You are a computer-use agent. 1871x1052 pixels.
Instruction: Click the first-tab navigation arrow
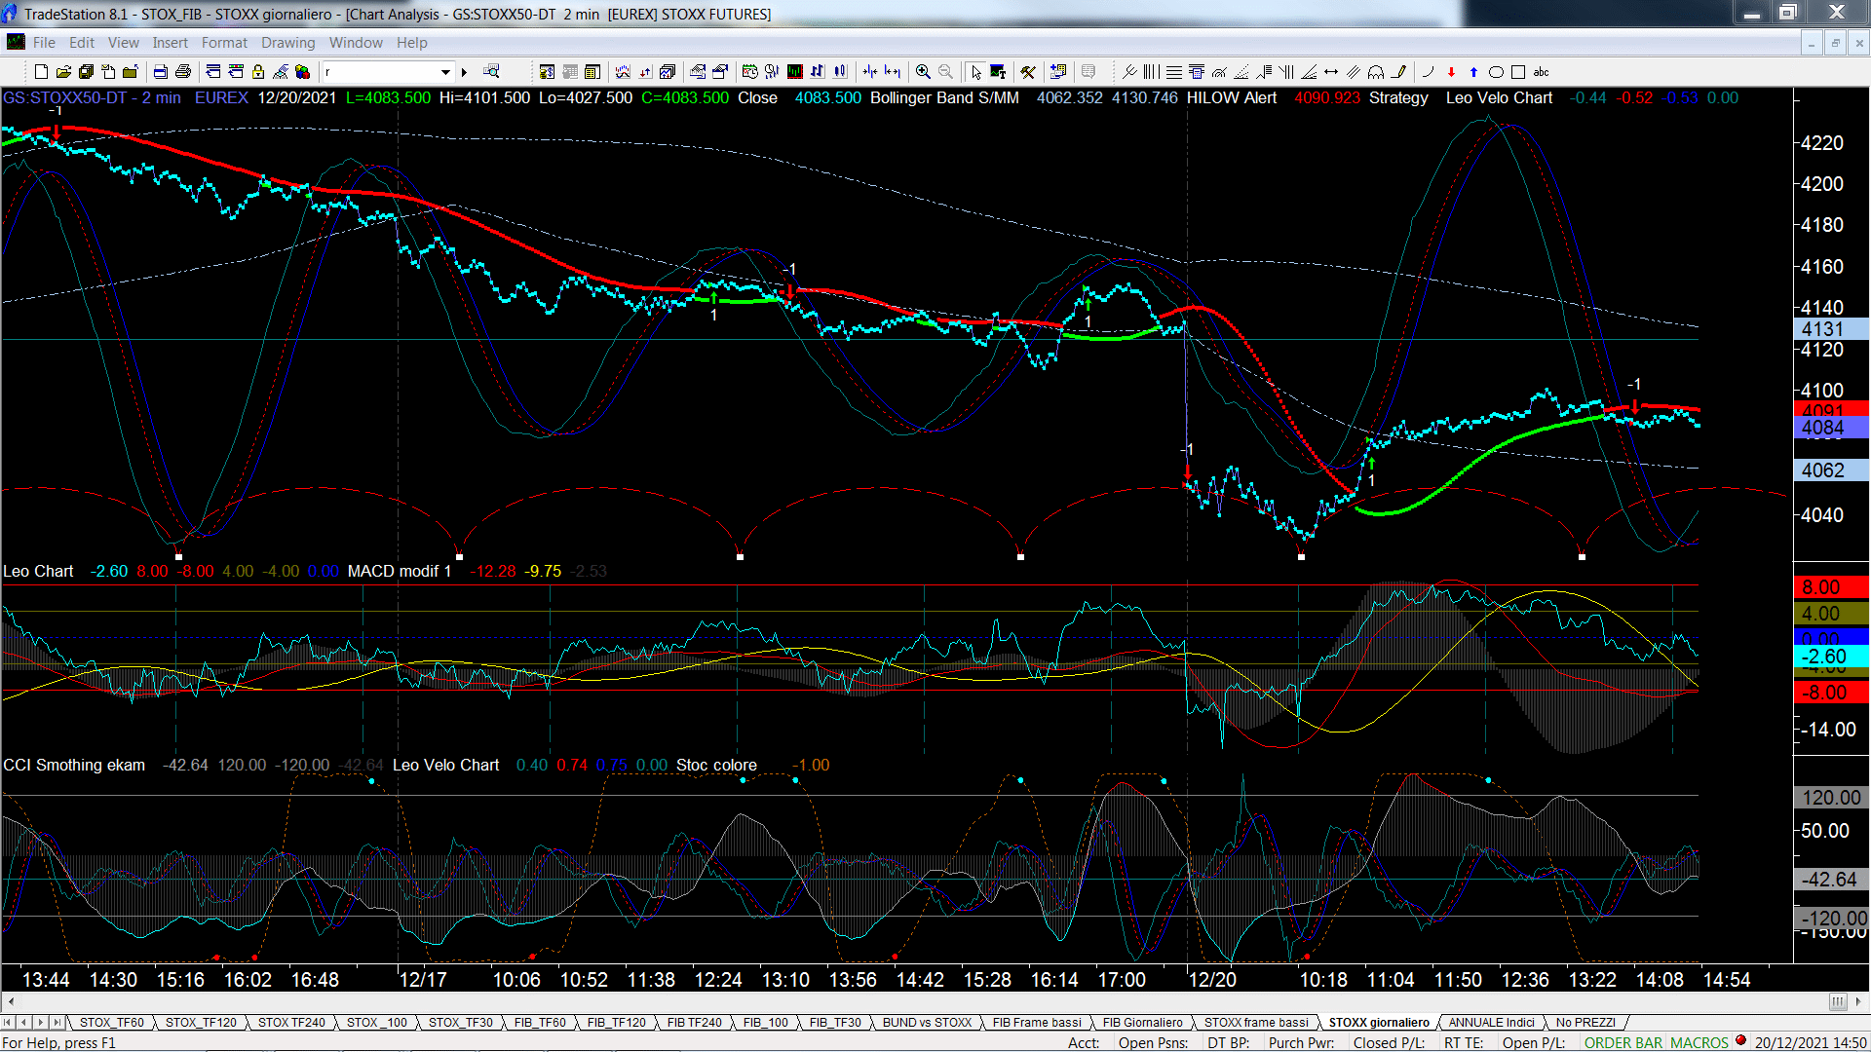coord(8,1023)
